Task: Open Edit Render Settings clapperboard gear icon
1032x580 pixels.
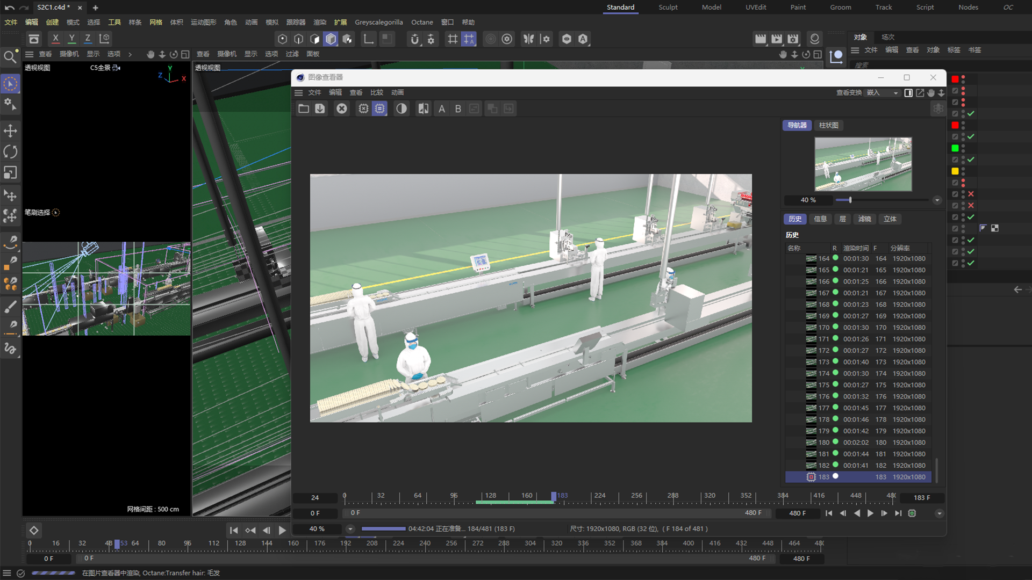Action: (793, 39)
